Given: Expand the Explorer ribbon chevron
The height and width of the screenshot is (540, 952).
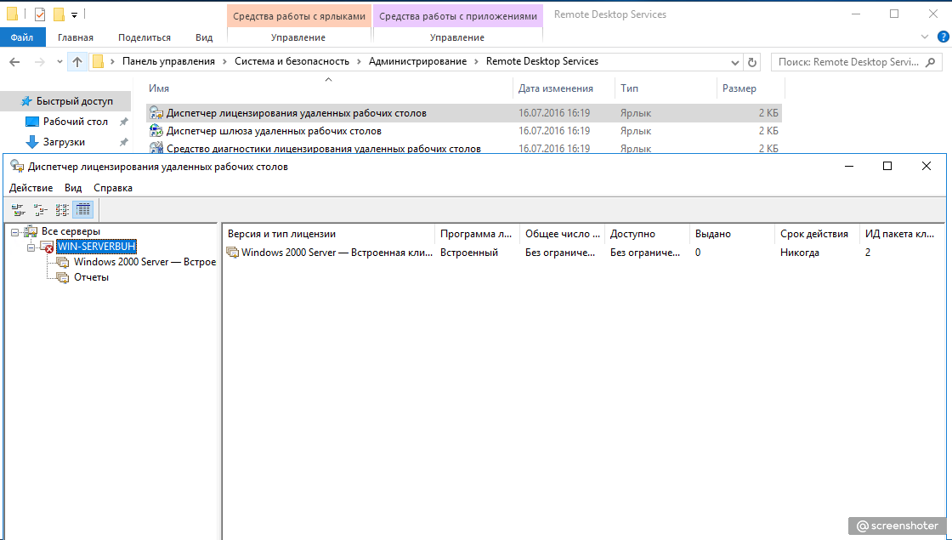Looking at the screenshot, I should pos(925,37).
